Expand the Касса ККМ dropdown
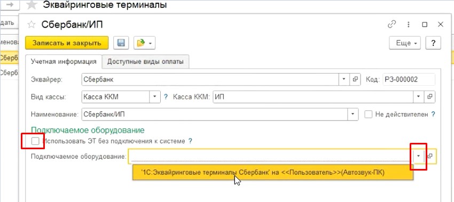The width and height of the screenshot is (454, 202). (419, 97)
